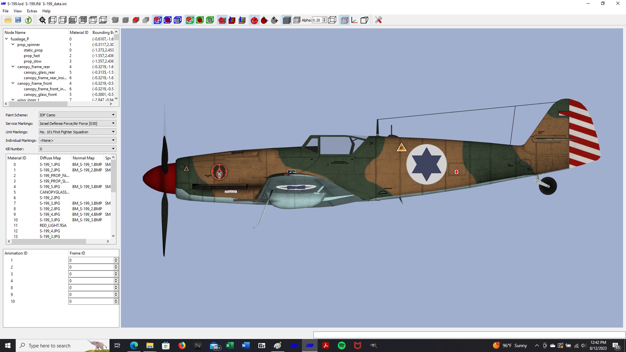Open File Explorer from the taskbar
The width and height of the screenshot is (626, 352).
[150, 345]
